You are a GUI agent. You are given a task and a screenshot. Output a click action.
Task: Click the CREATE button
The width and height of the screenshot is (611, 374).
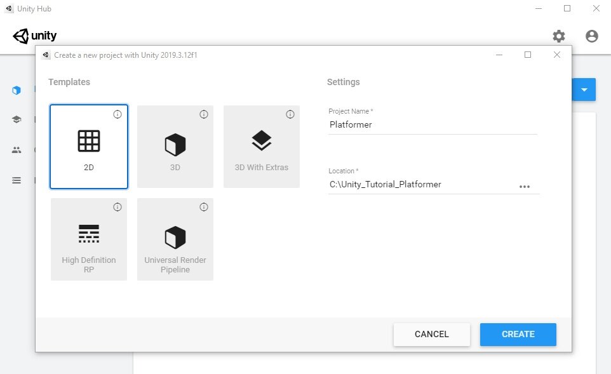[518, 334]
